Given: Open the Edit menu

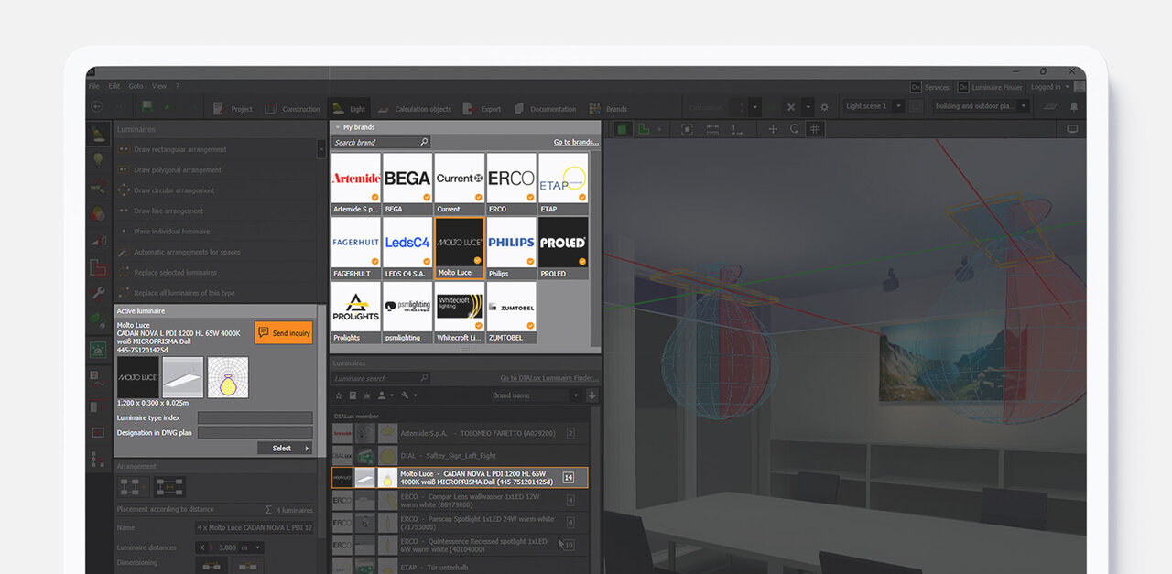Looking at the screenshot, I should 114,86.
